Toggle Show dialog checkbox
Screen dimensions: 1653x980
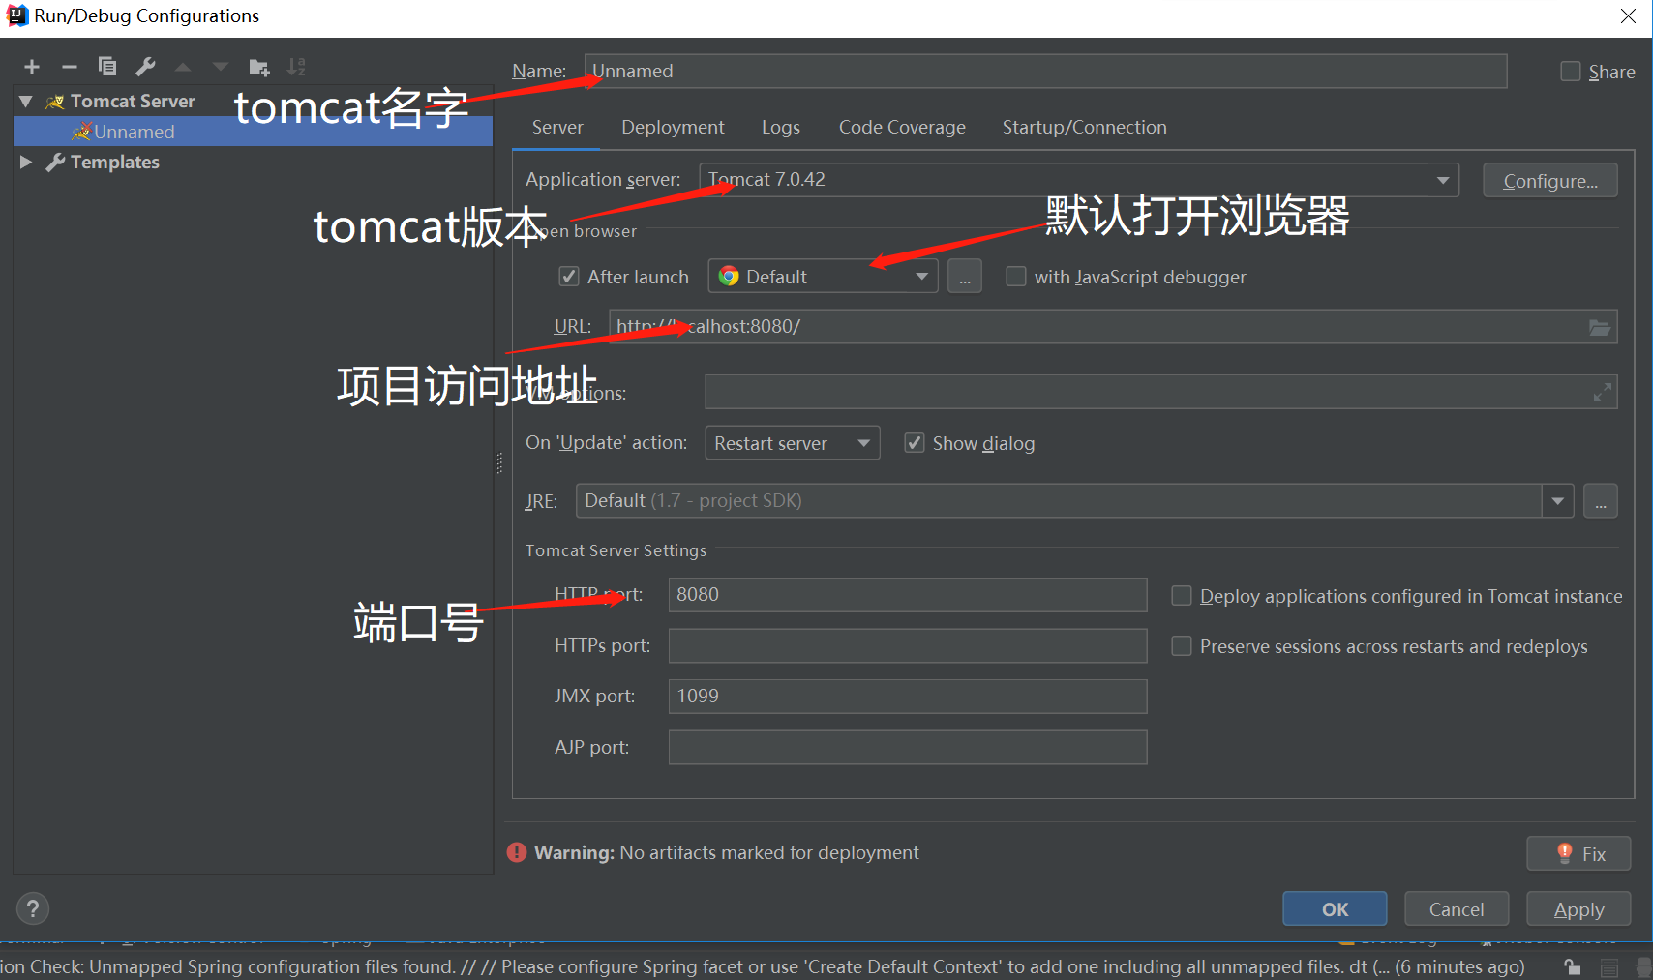[914, 443]
